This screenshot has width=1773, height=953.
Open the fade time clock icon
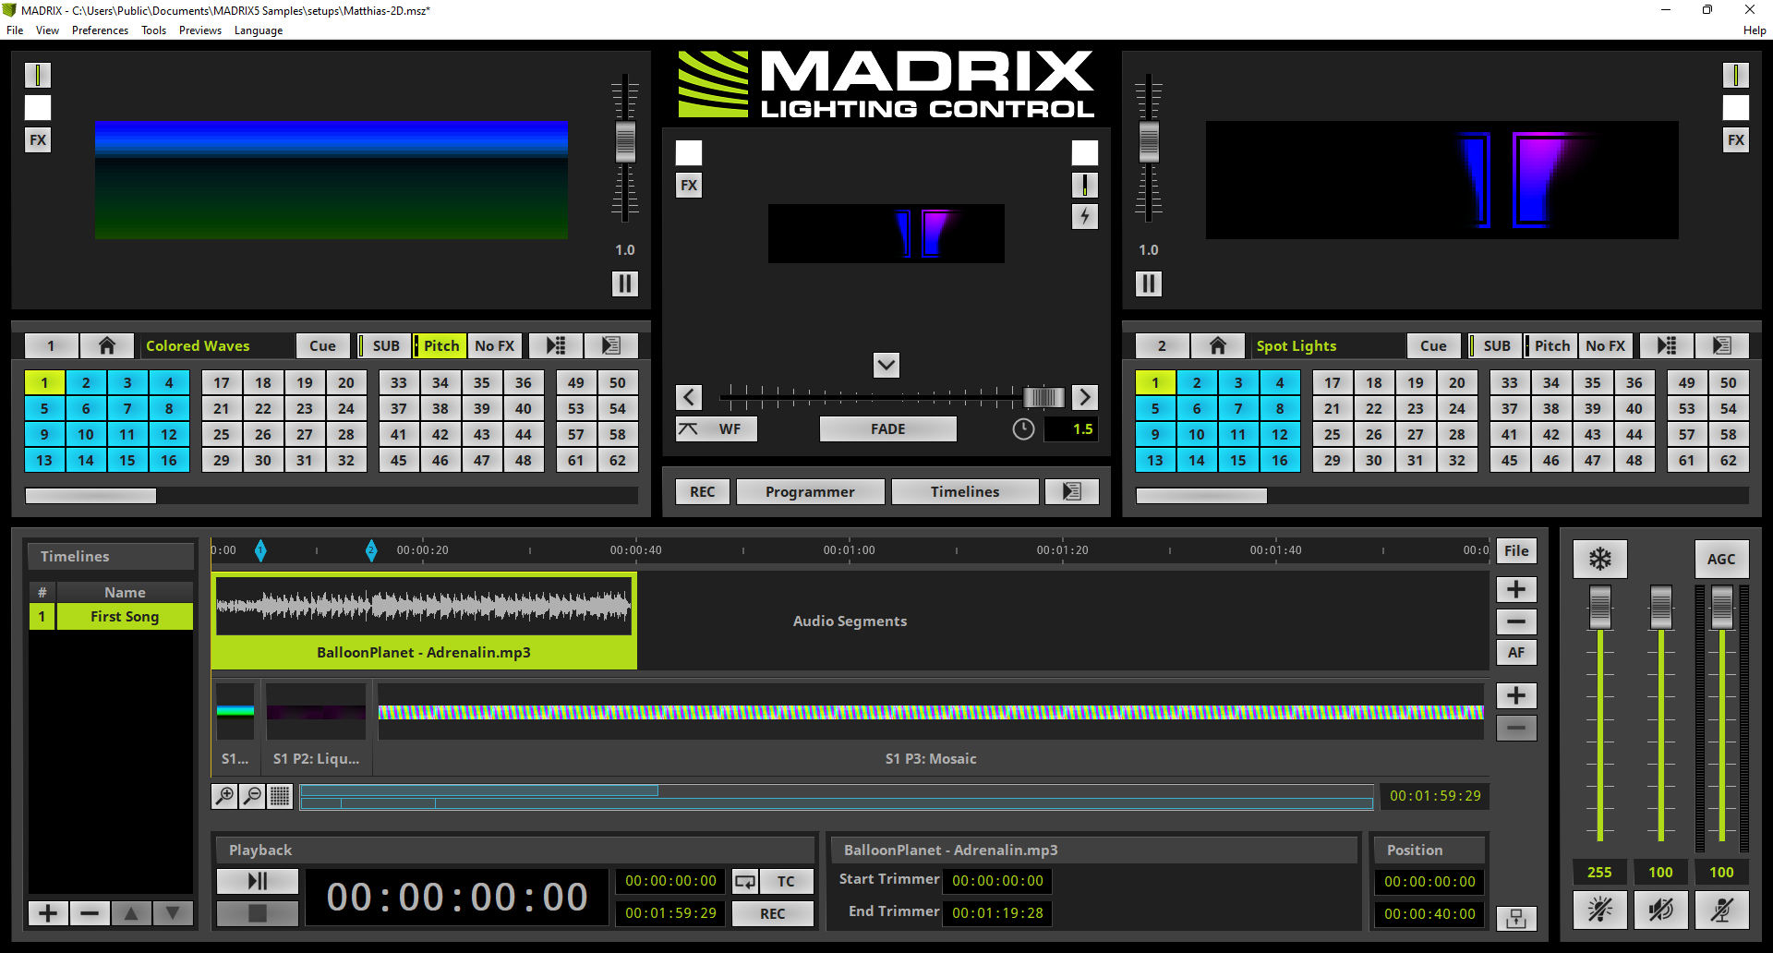pyautogui.click(x=1023, y=429)
